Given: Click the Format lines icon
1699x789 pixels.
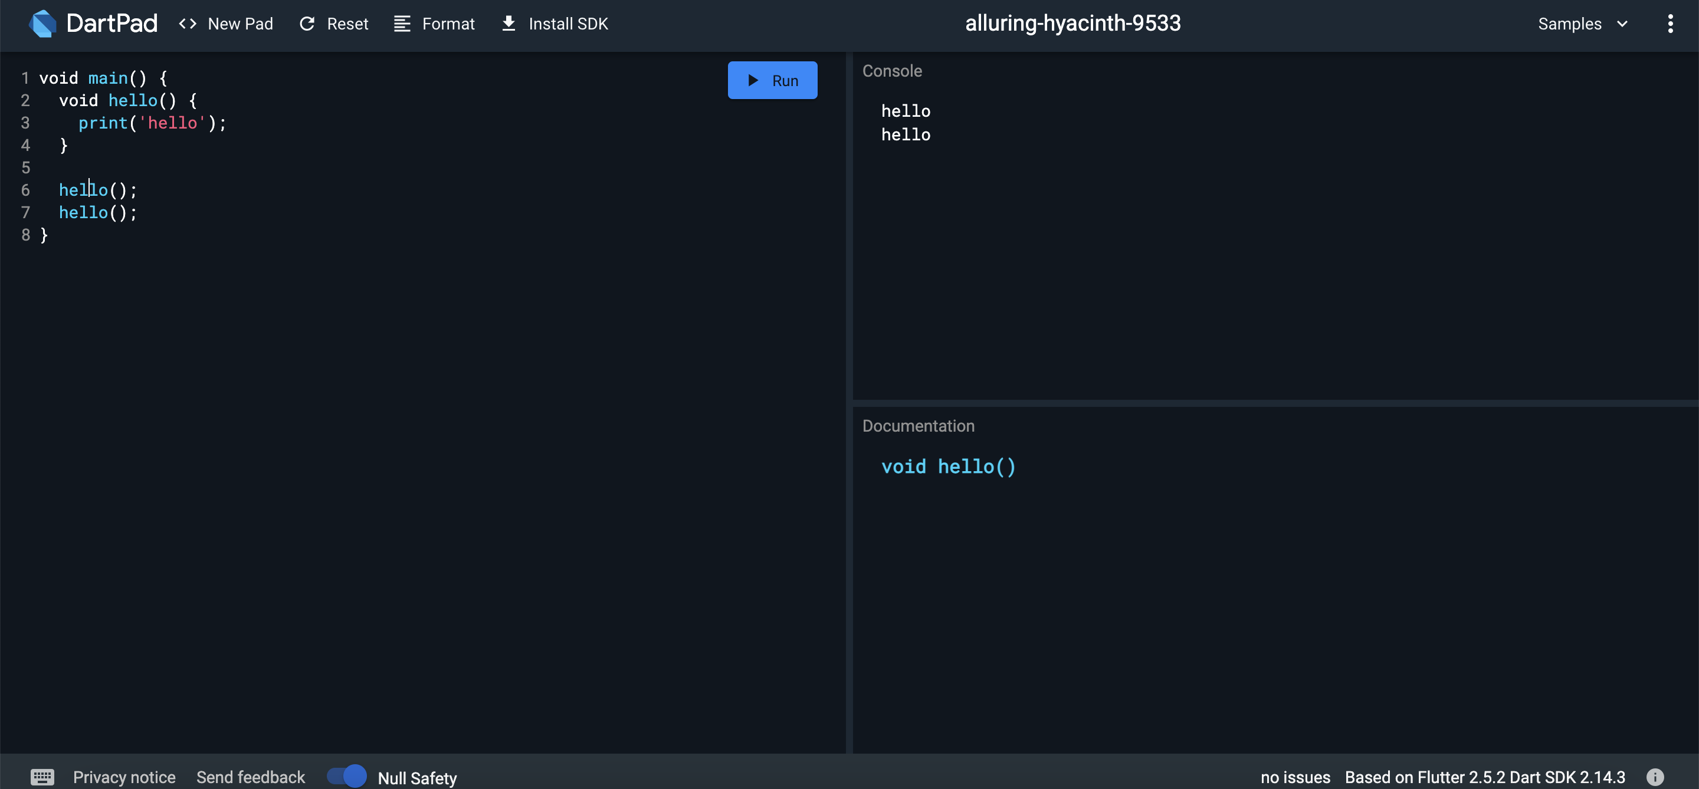Looking at the screenshot, I should [x=402, y=24].
